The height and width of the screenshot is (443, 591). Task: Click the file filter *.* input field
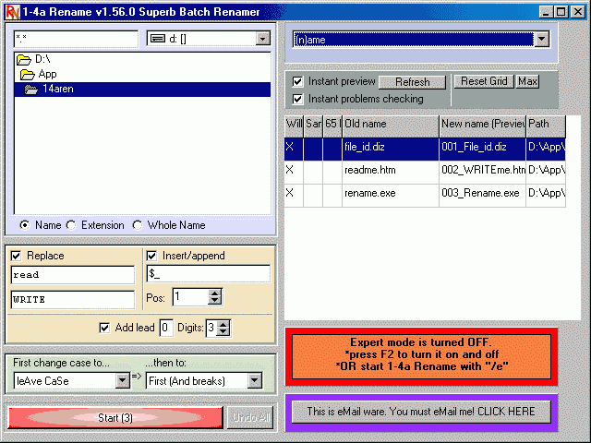[x=76, y=39]
